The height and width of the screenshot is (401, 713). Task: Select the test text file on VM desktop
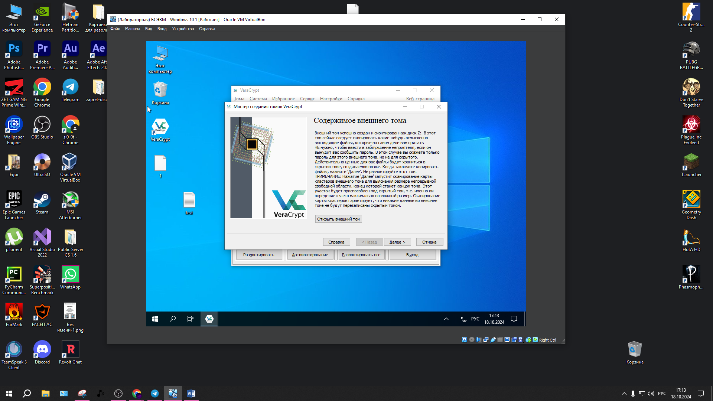coord(189,203)
